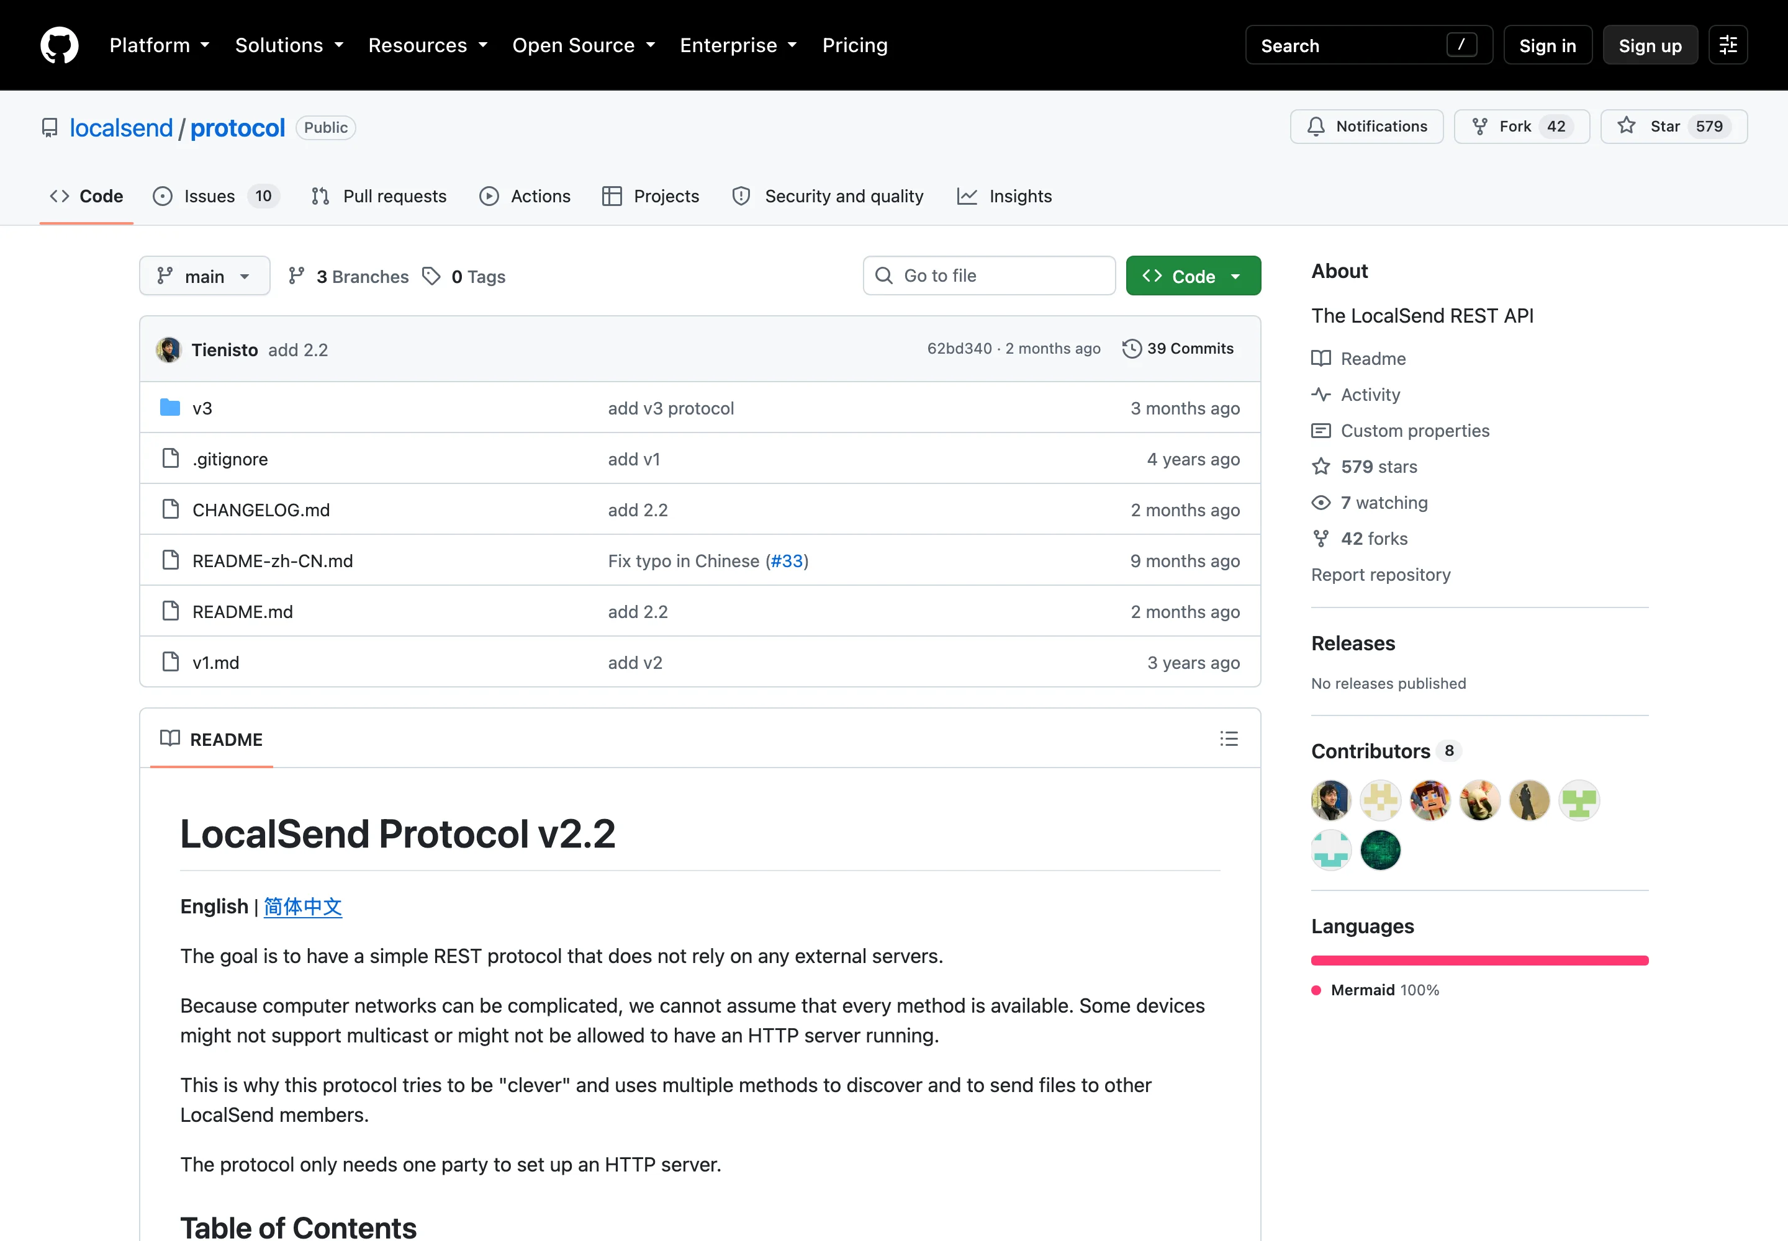Open the README.md file
1788x1241 pixels.
click(x=243, y=611)
